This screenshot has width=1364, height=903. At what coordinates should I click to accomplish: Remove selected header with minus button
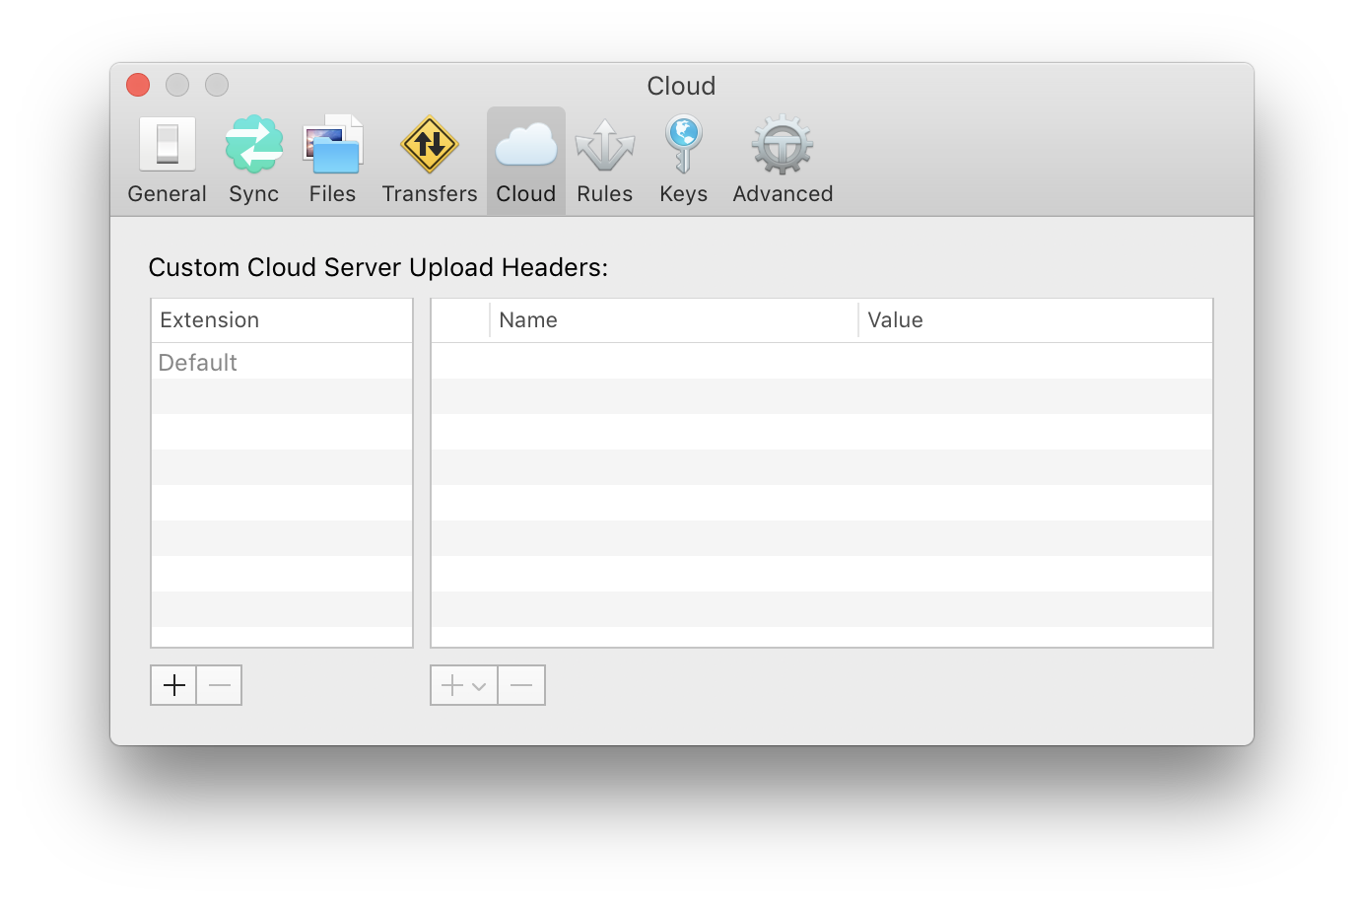pos(521,685)
